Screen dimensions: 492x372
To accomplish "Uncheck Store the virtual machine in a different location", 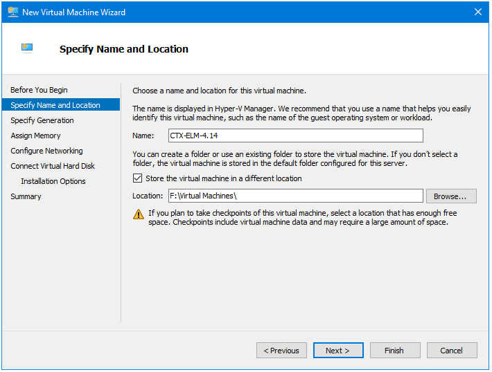I will click(x=137, y=178).
